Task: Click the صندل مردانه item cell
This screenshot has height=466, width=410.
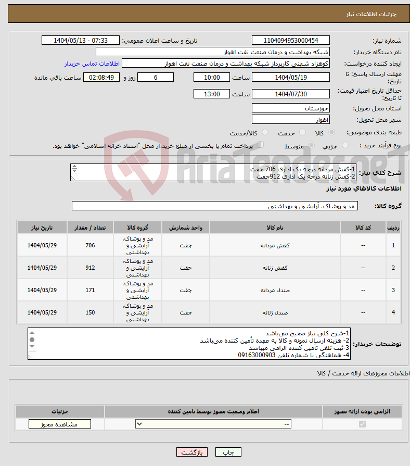Action: point(275,290)
